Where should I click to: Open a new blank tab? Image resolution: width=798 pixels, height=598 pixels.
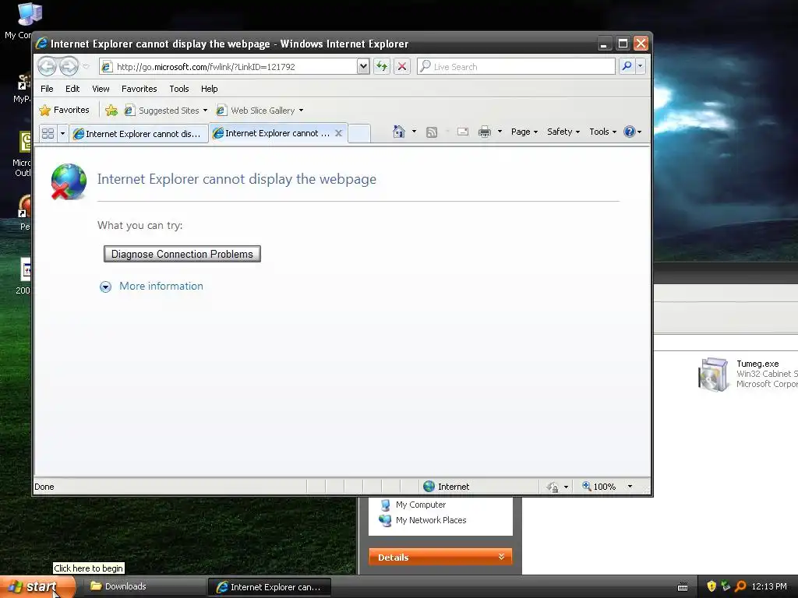359,133
